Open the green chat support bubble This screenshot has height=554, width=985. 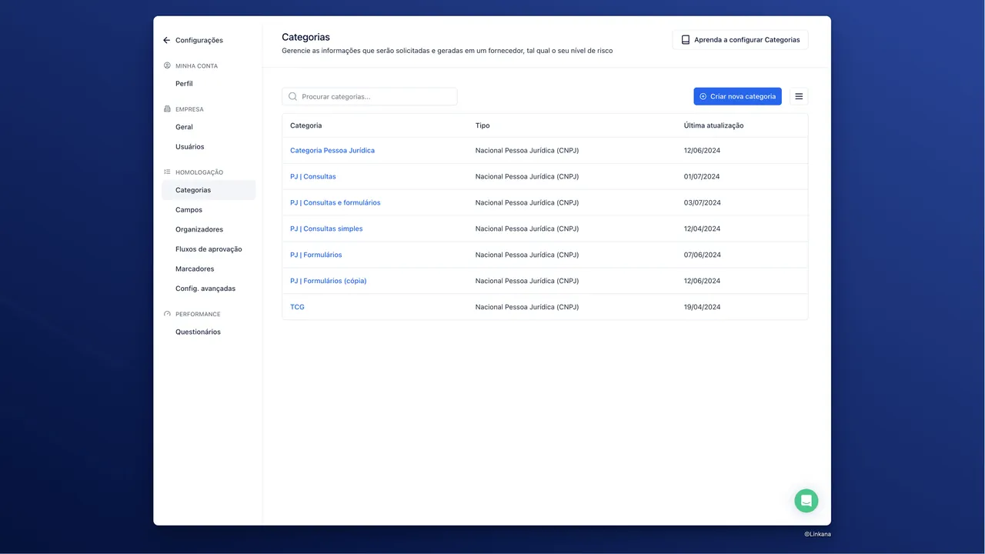(x=806, y=501)
